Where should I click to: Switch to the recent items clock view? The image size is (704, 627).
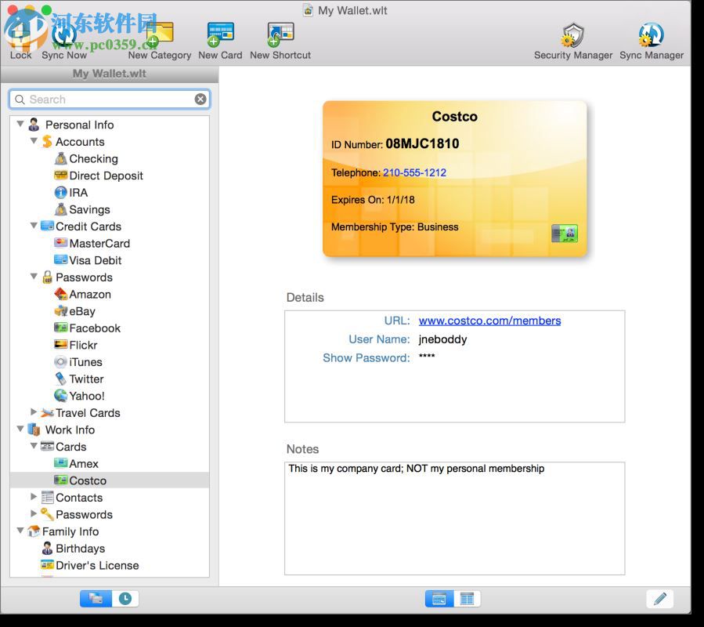[123, 598]
